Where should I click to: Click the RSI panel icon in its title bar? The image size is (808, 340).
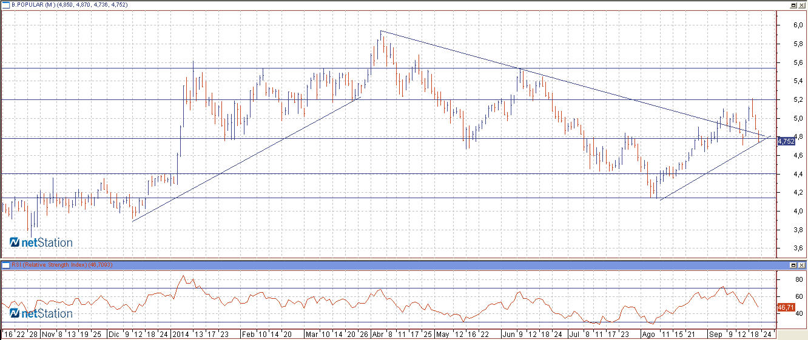tap(5, 265)
